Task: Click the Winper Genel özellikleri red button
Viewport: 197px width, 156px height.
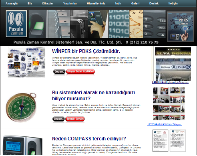Action: (x=80, y=71)
